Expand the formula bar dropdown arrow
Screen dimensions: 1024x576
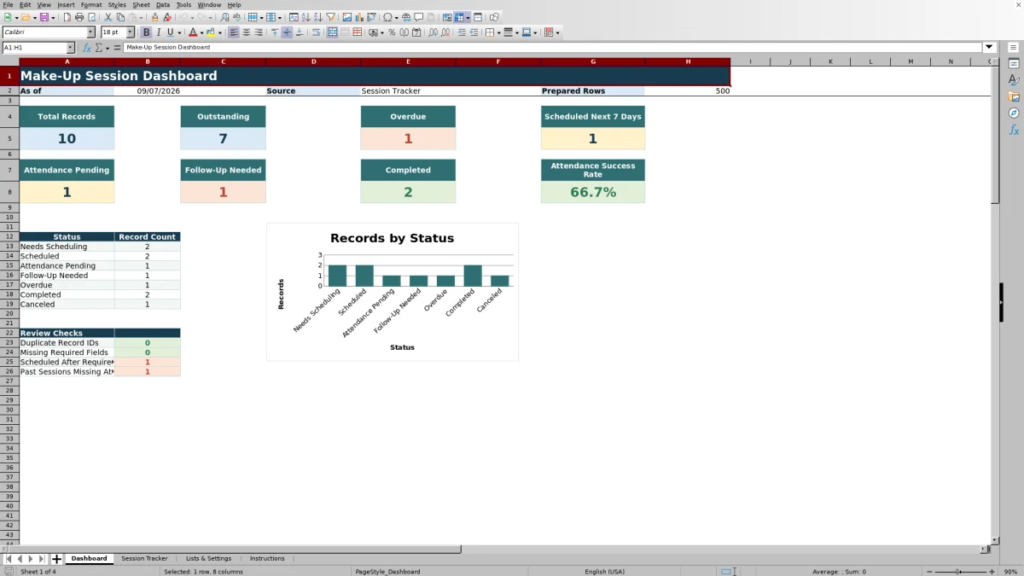tap(989, 48)
